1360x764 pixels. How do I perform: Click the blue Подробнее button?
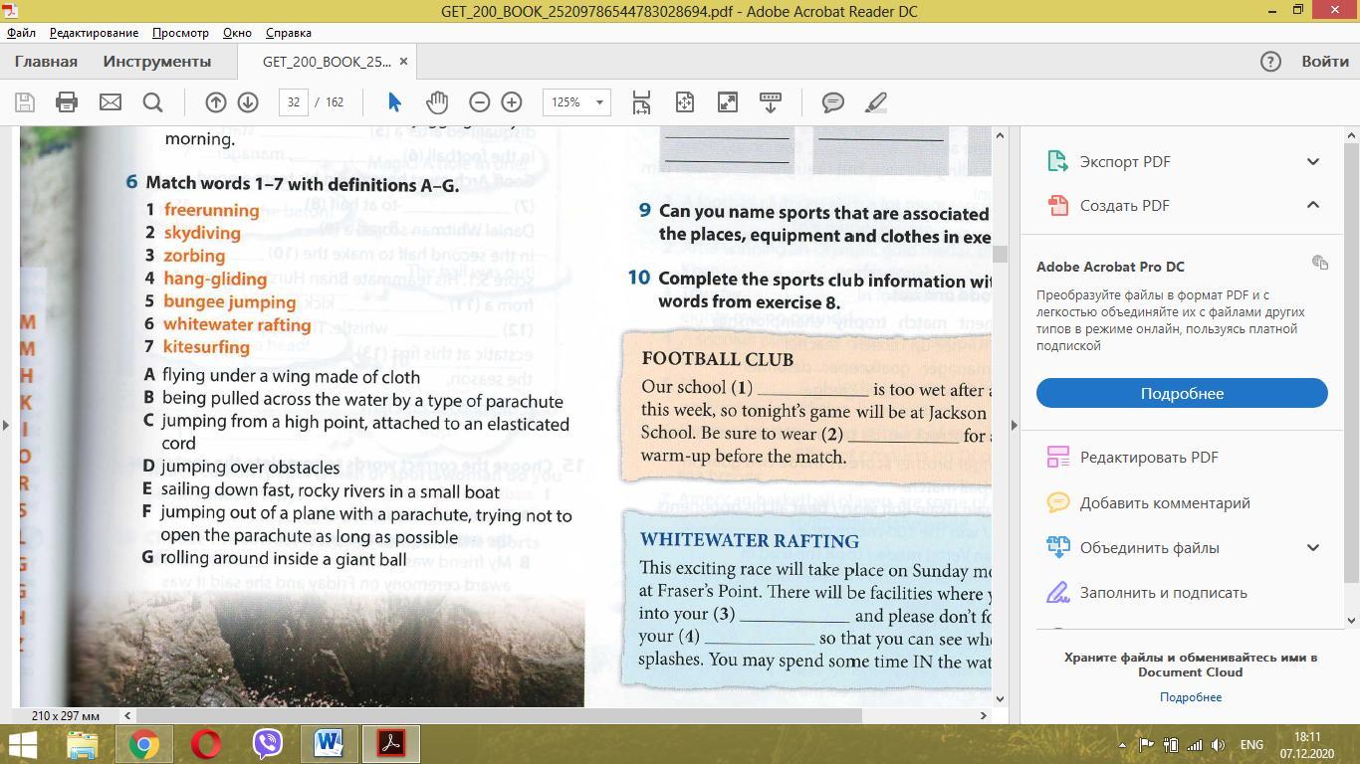click(x=1182, y=393)
